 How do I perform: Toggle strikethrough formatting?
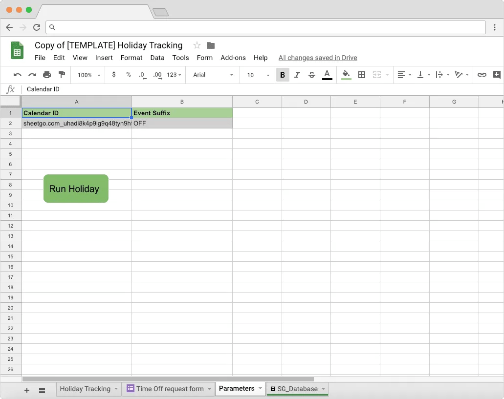[x=312, y=75]
